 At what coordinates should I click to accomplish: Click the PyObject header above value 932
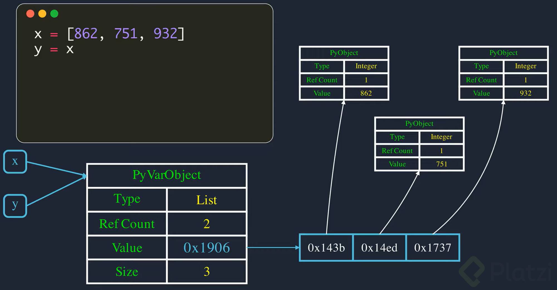(x=504, y=53)
